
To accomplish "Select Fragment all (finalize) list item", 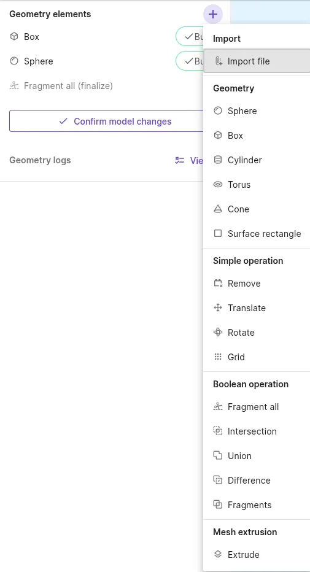I will click(x=61, y=86).
